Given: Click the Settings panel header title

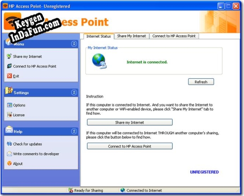Looking at the screenshot, I should coord(21,93).
